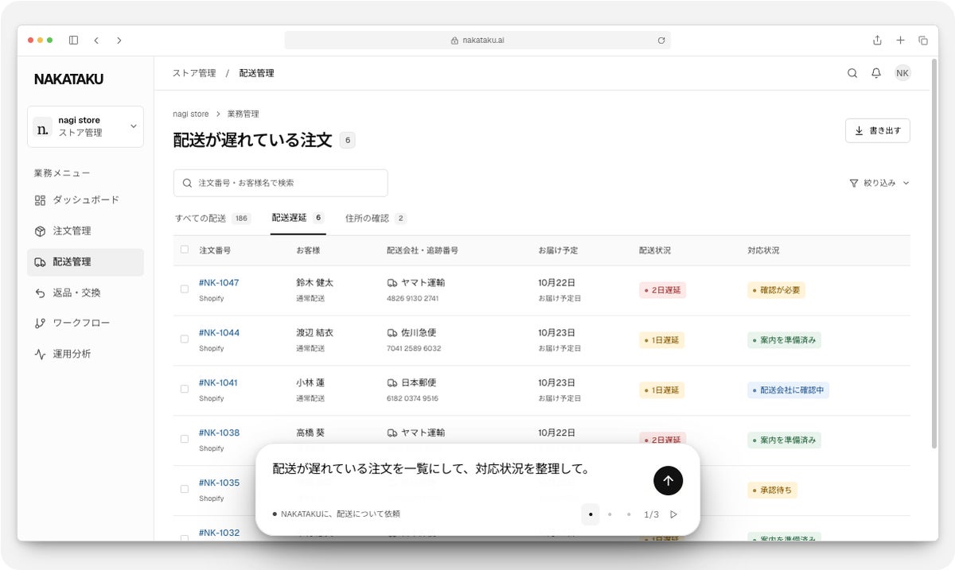Screen dimensions: 955x570
Task: Open ダッシュボード in the sidebar
Action: (85, 200)
